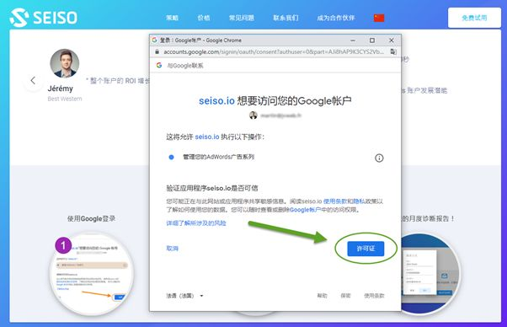Click the Google favicon in the popup title bar

click(155, 40)
